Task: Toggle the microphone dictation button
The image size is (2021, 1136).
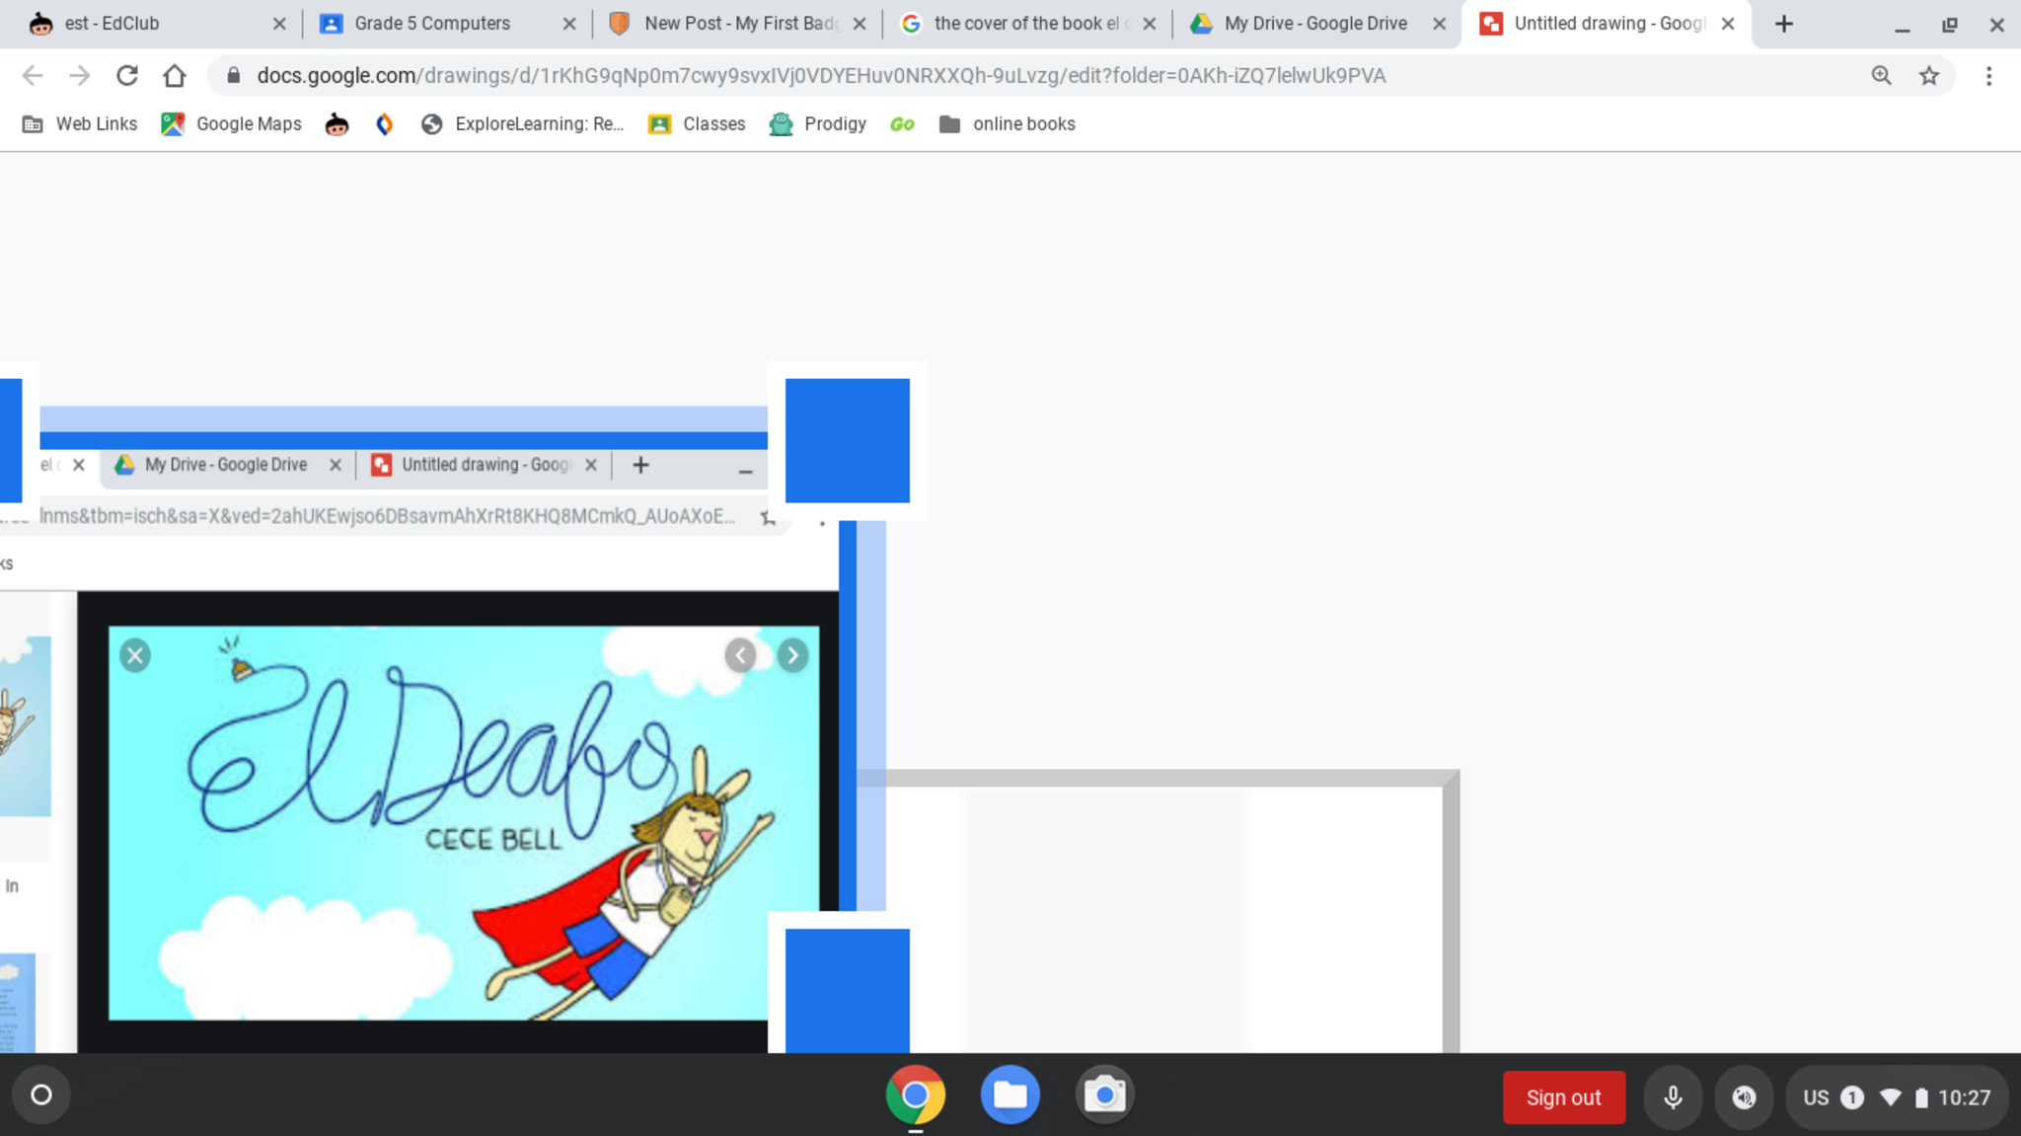Action: [x=1673, y=1098]
